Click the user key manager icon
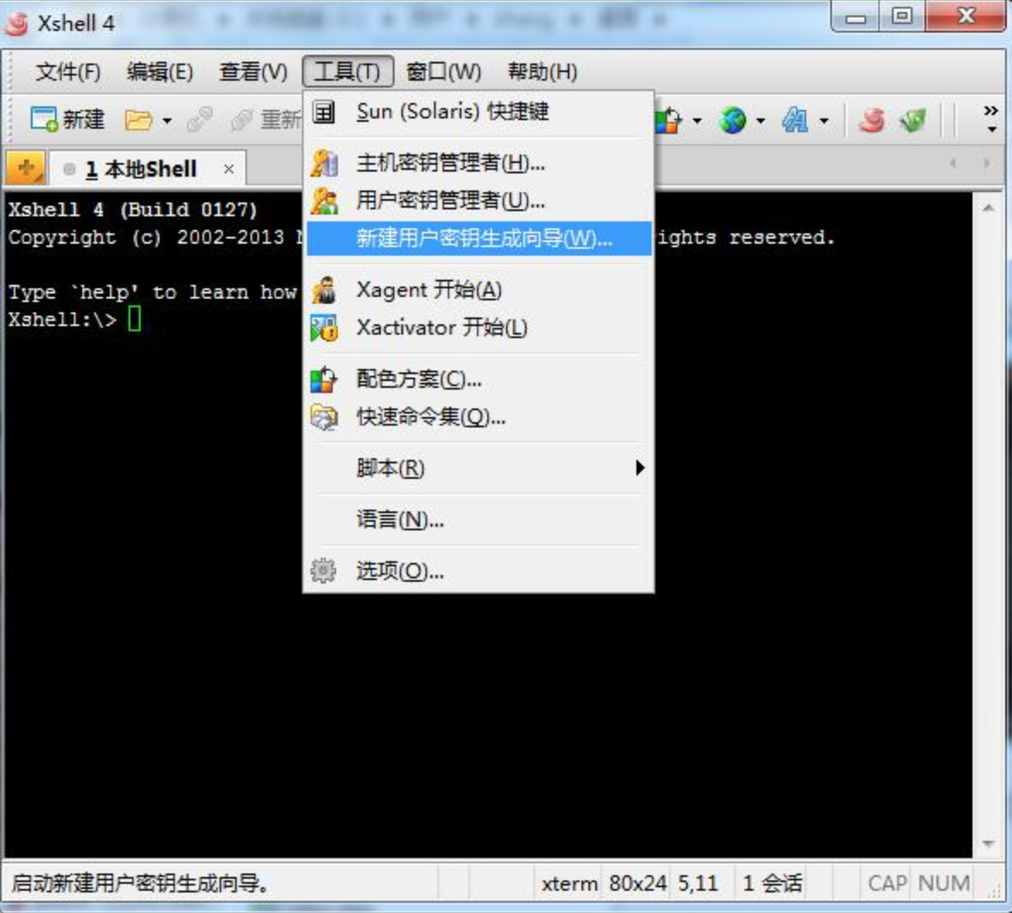 (x=324, y=201)
